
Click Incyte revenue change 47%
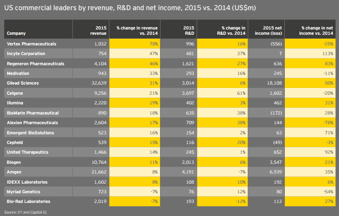coord(153,54)
